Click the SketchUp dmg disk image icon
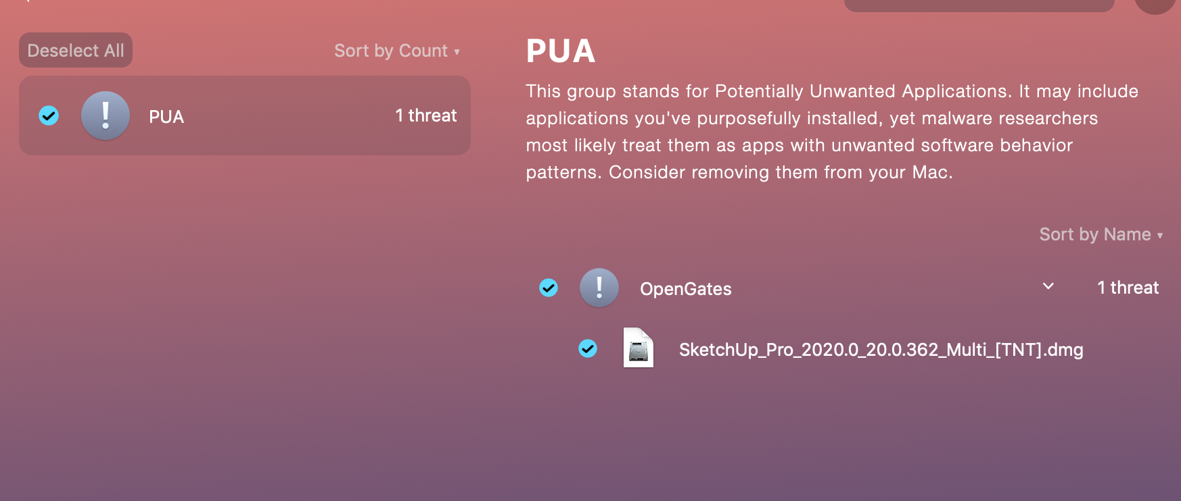Viewport: 1181px width, 501px height. tap(639, 348)
